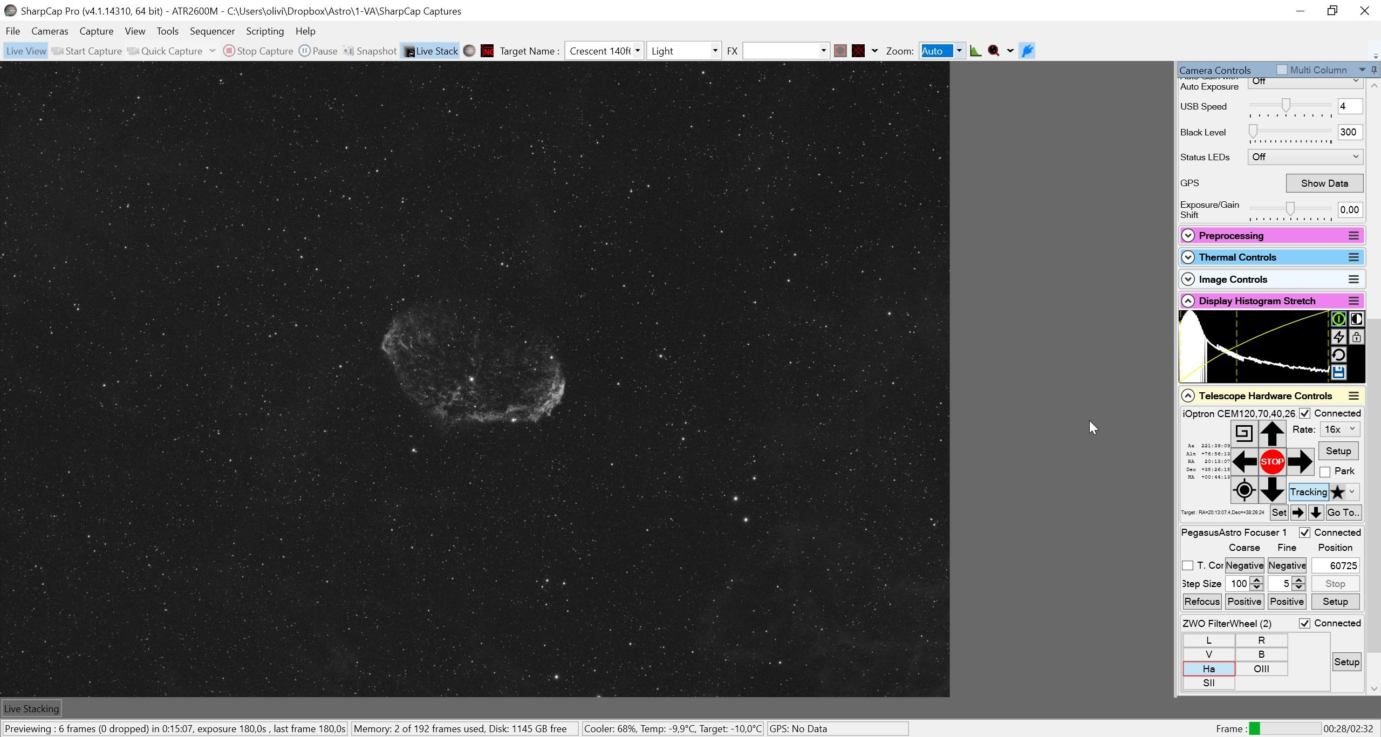1381x737 pixels.
Task: Select the OIII filter in the filter wheel
Action: [x=1261, y=669]
